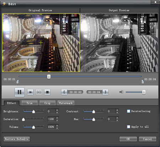Switch to the Trim tab
Image resolution: width=160 pixels, height=147 pixels.
tap(30, 103)
